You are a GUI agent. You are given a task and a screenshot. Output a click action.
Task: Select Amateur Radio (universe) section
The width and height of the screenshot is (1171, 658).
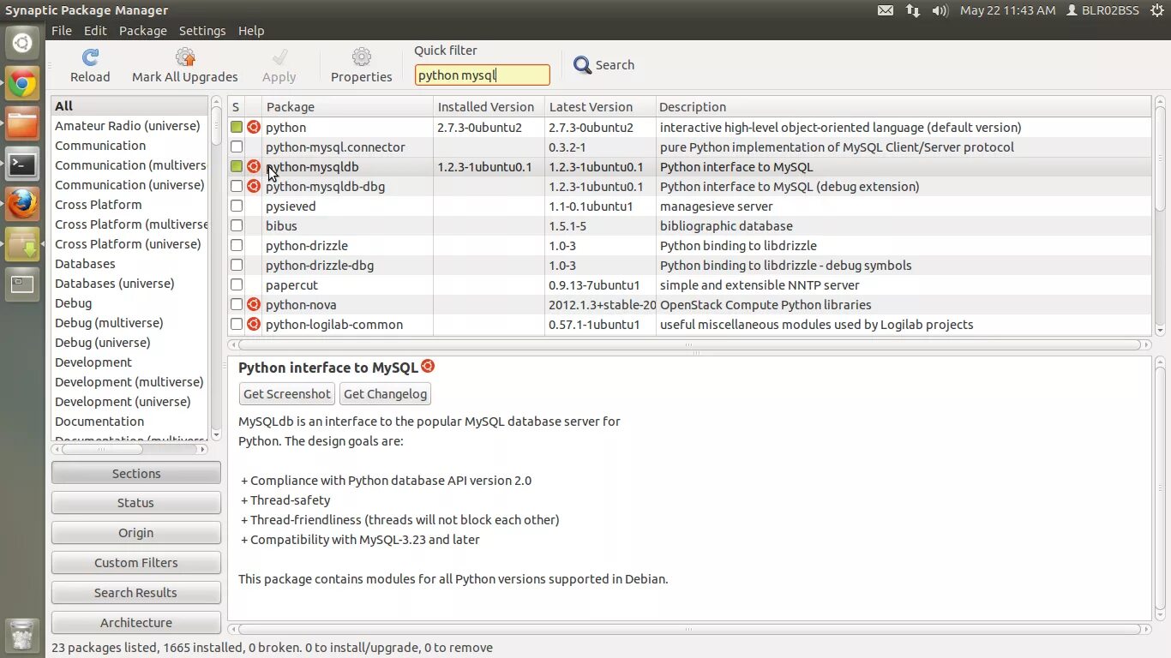coord(128,126)
